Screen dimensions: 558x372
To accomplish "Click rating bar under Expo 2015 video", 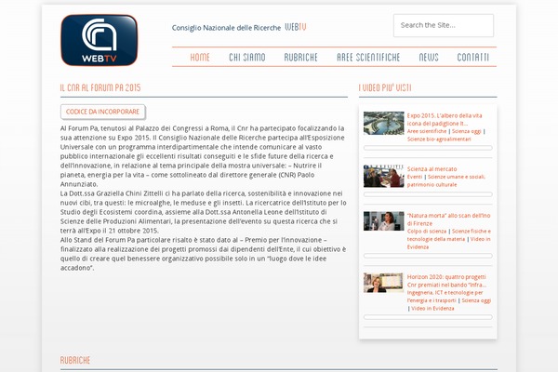I will tap(428, 148).
